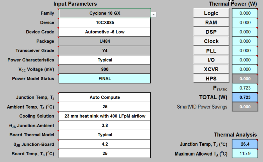Click the Maximum Allowed TA label
Viewport: 263px width, 162px height.
201,154
